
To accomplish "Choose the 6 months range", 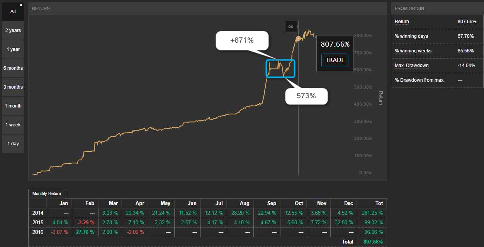I will (x=13, y=68).
